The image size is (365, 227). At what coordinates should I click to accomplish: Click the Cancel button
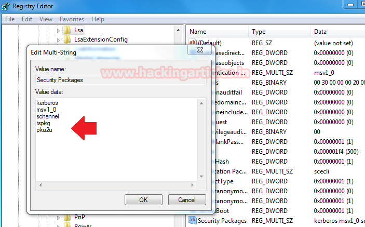click(187, 200)
